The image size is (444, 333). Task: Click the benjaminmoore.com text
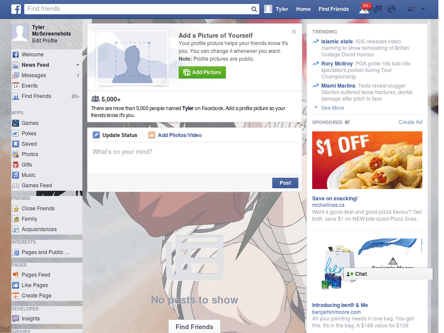[x=336, y=312]
